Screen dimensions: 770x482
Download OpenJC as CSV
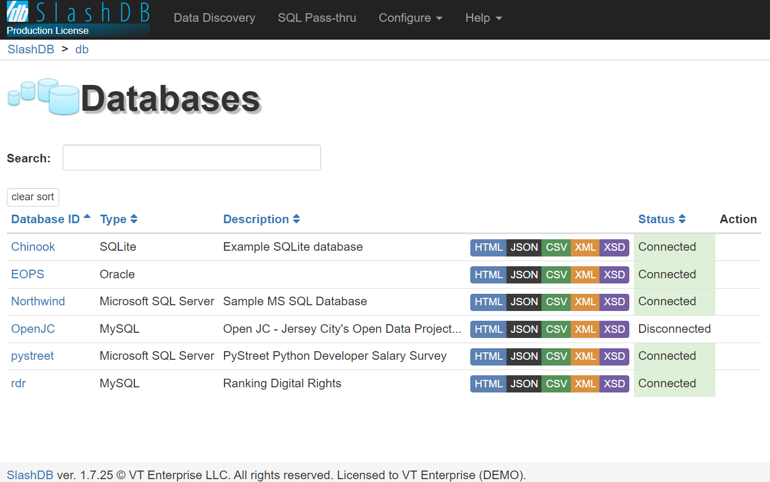[556, 329]
